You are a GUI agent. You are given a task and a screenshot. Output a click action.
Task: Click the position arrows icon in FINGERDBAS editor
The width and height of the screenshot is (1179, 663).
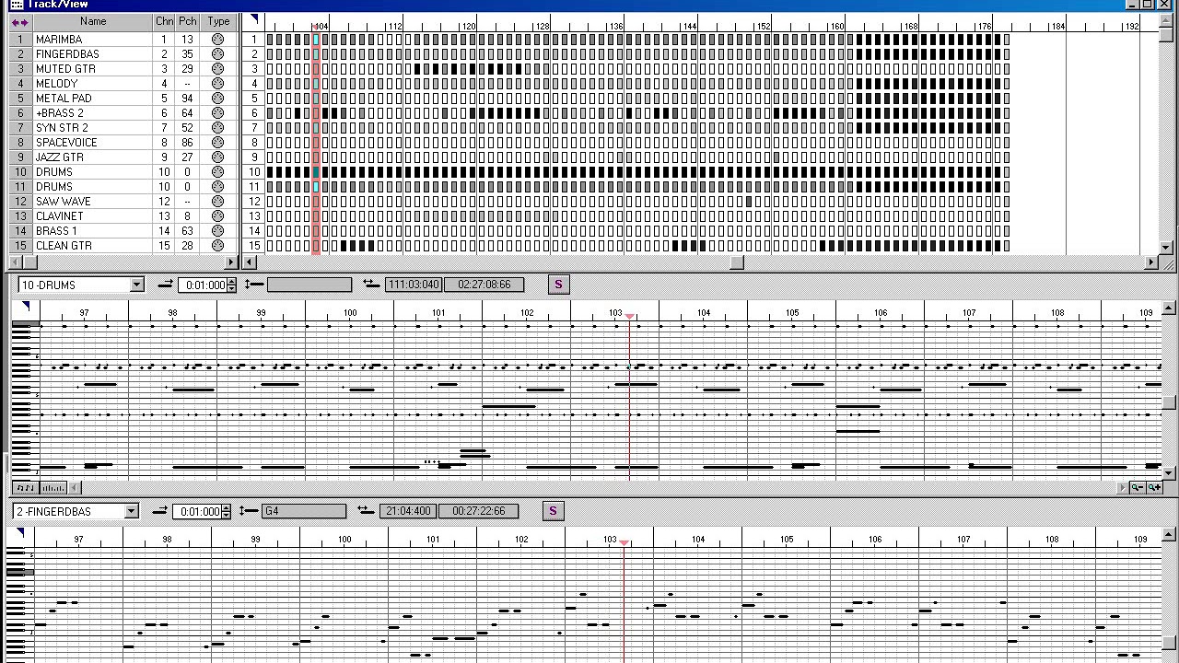(x=366, y=511)
